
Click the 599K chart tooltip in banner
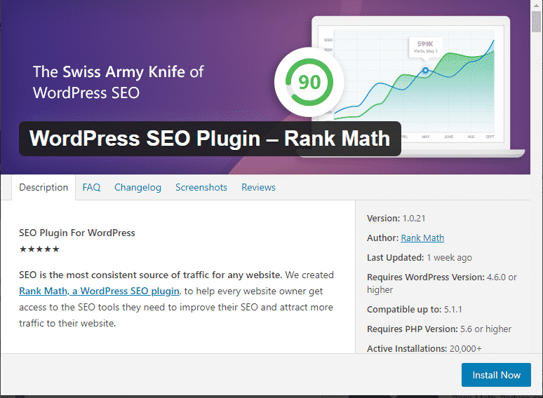425,47
